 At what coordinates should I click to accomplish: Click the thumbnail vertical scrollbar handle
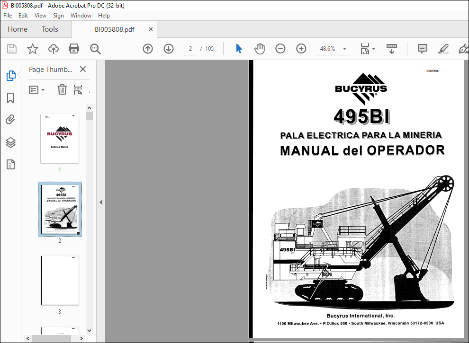click(x=89, y=115)
